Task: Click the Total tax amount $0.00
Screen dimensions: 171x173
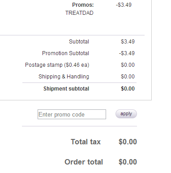Action: tap(128, 142)
